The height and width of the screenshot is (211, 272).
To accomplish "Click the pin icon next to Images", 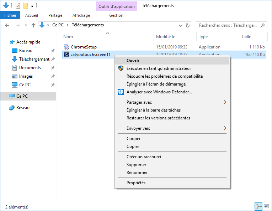I will click(53, 76).
